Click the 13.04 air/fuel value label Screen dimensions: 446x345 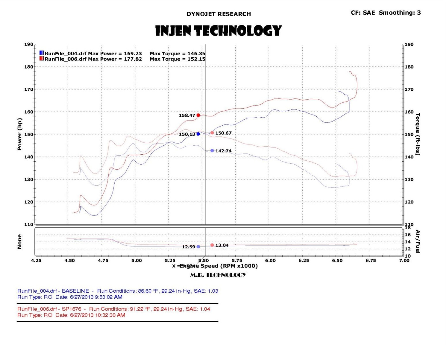pyautogui.click(x=222, y=245)
